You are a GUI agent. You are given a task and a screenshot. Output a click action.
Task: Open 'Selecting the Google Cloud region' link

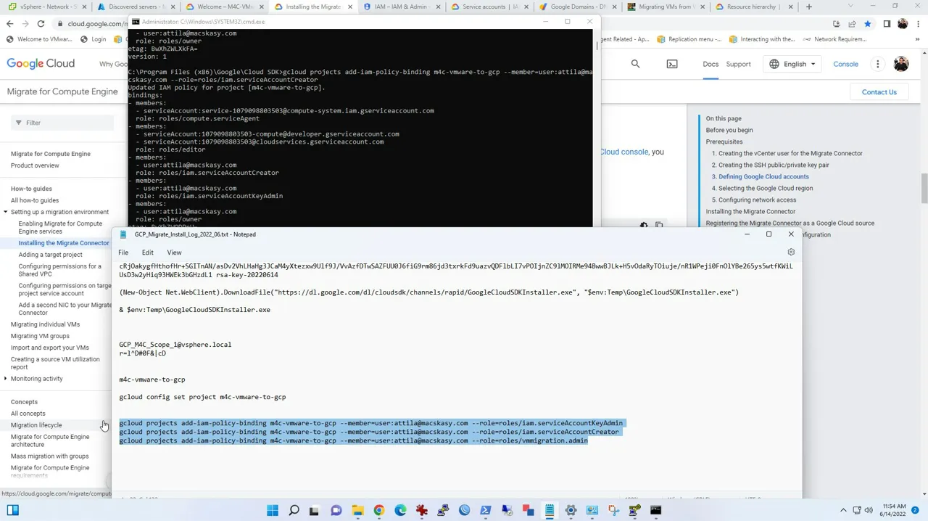click(766, 188)
